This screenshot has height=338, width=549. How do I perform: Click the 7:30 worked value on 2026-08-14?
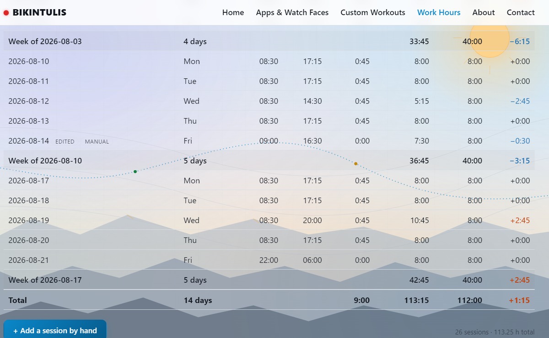[x=422, y=141]
